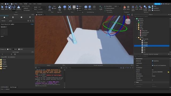
Task: Select the Asset Manager bottom tab
Action: (13, 87)
